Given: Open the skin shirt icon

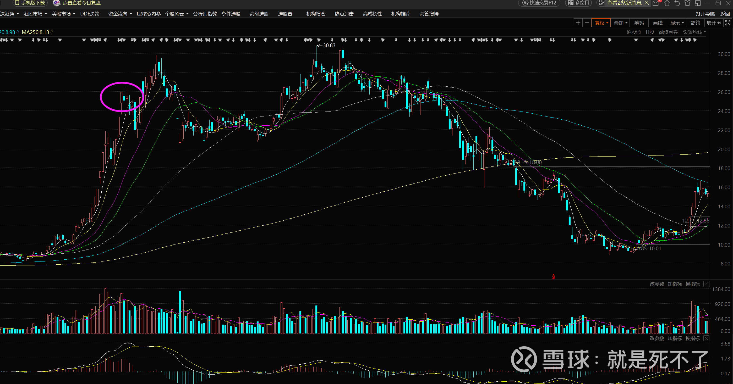Looking at the screenshot, I should 687,3.
